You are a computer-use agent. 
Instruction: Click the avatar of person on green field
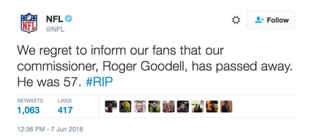(x=154, y=107)
